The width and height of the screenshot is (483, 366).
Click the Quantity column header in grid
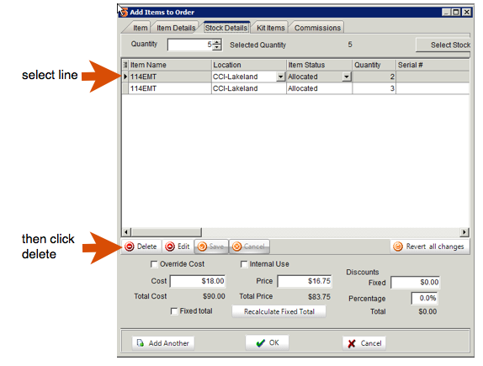point(374,65)
